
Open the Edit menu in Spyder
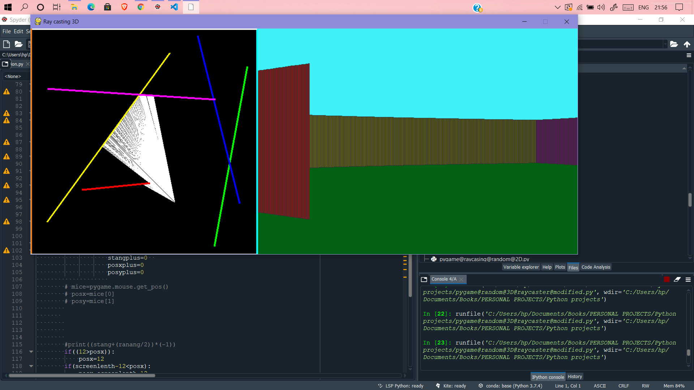pos(18,31)
